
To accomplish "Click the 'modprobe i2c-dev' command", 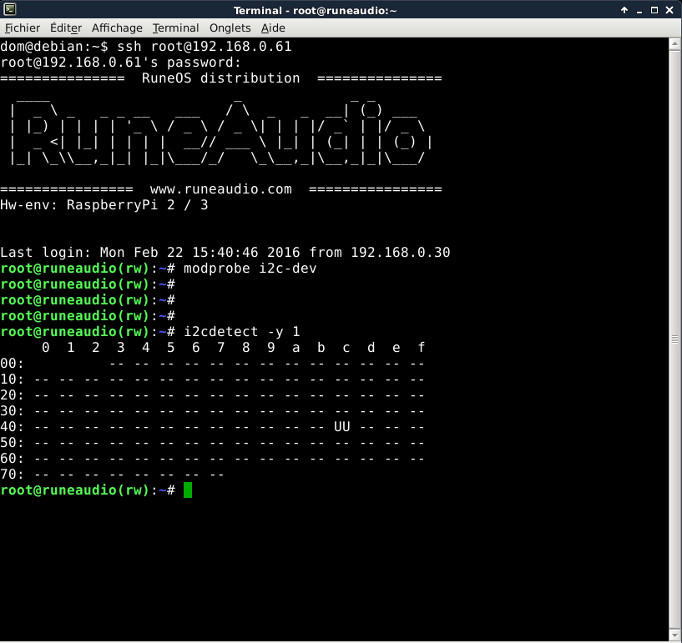I will tap(250, 269).
